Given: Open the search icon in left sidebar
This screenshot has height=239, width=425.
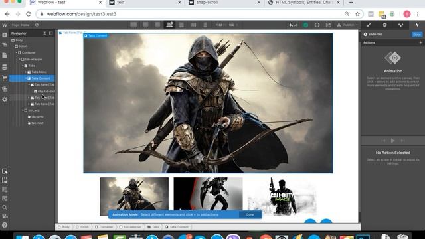Looking at the screenshot, I should coord(5,208).
